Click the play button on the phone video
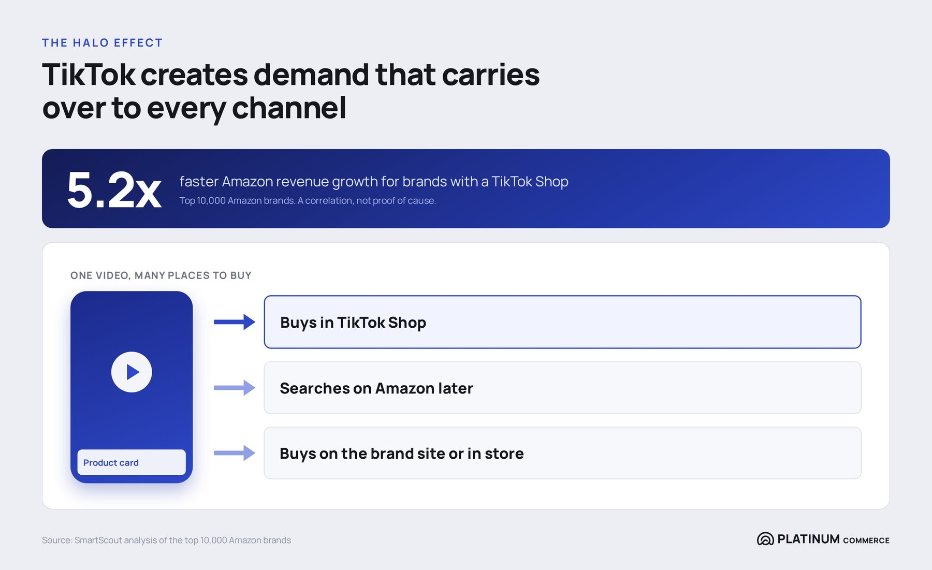The height and width of the screenshot is (570, 932). click(132, 372)
